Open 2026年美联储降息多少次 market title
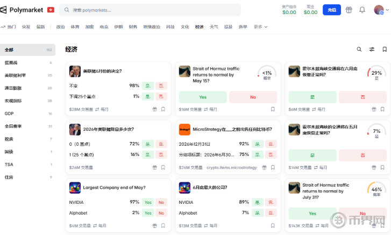Image resolution: width=391 pixels, height=235 pixels. 109,130
